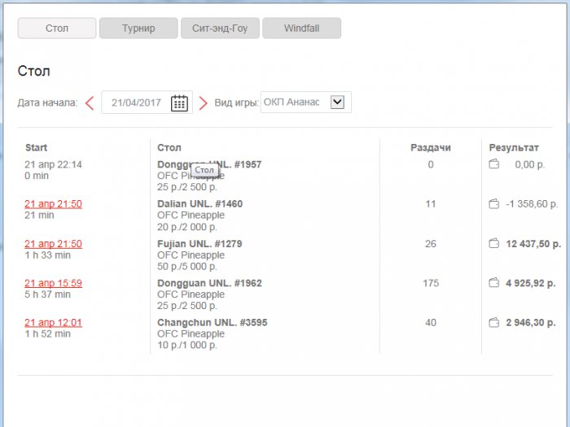
Task: Click the Стол tooltip popup
Action: tap(204, 170)
